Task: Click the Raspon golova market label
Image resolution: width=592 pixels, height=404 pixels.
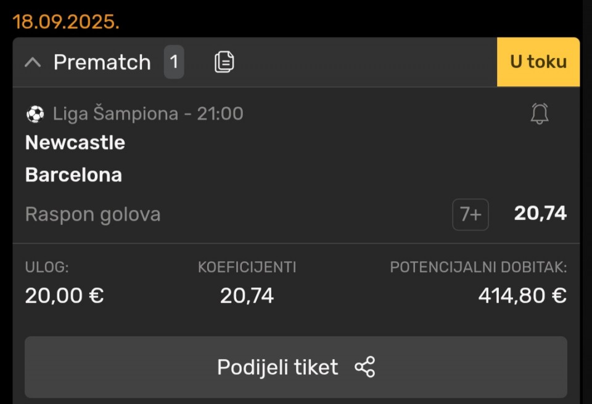Action: (x=93, y=214)
